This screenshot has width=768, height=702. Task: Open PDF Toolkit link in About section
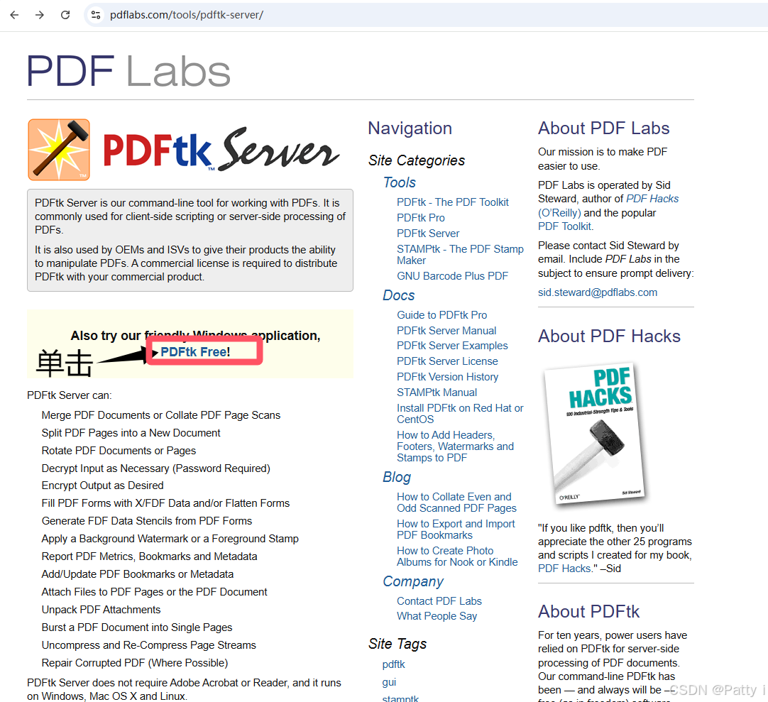565,226
